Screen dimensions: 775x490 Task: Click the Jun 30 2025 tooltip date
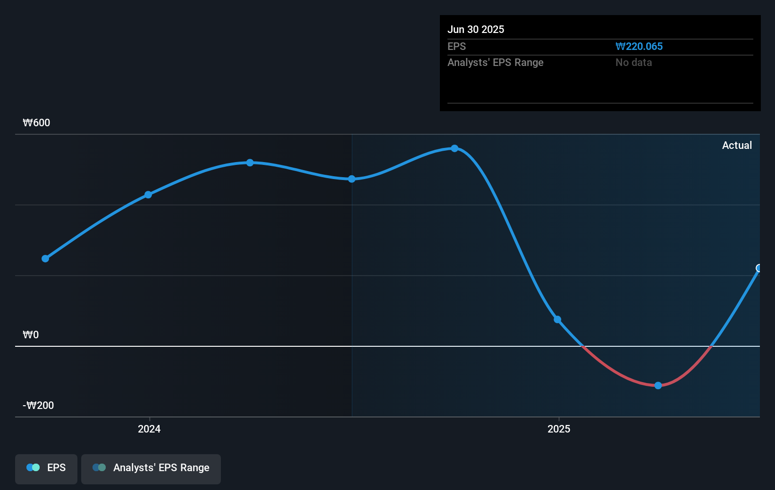476,29
